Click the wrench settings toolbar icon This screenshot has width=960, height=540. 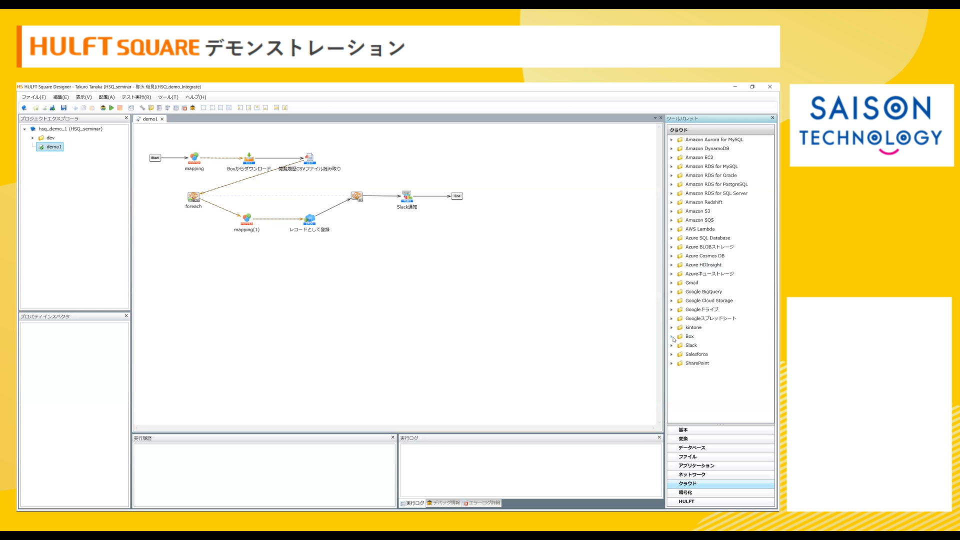point(142,108)
